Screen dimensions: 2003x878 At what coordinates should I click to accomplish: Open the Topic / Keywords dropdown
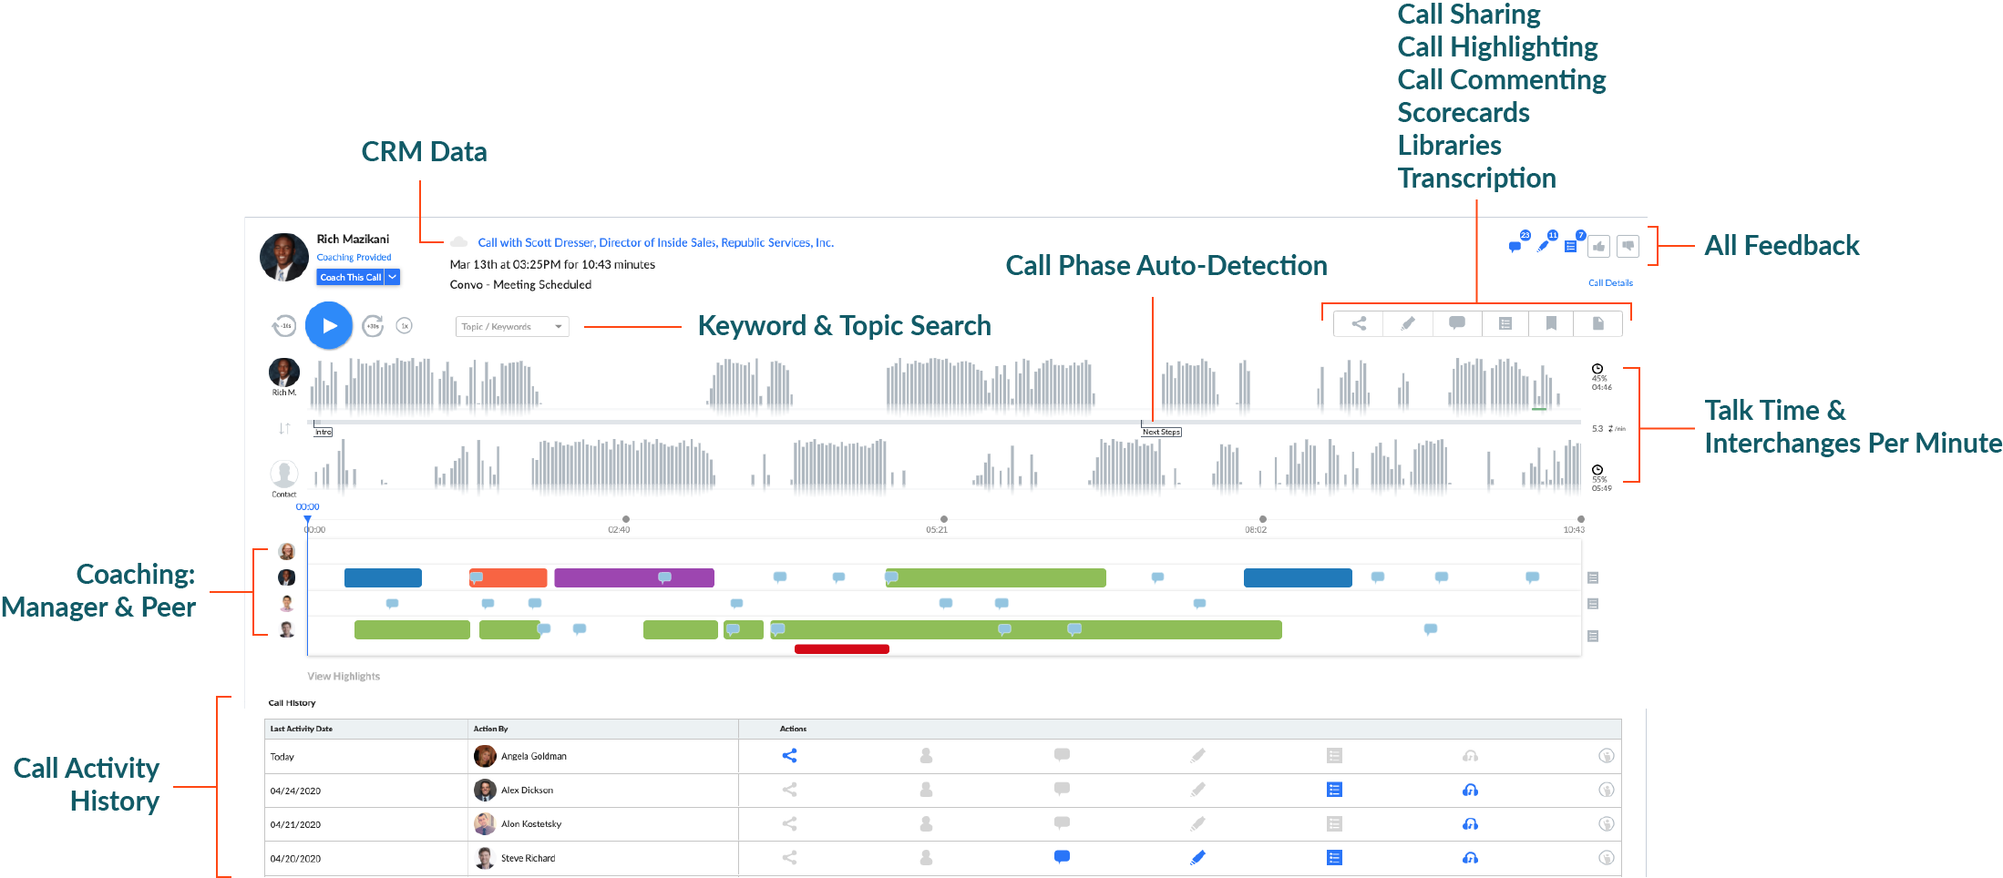tap(511, 326)
